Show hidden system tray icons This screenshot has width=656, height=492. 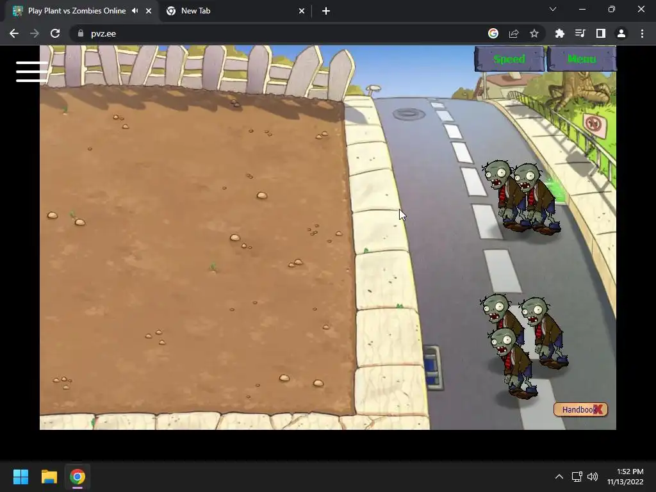559,477
